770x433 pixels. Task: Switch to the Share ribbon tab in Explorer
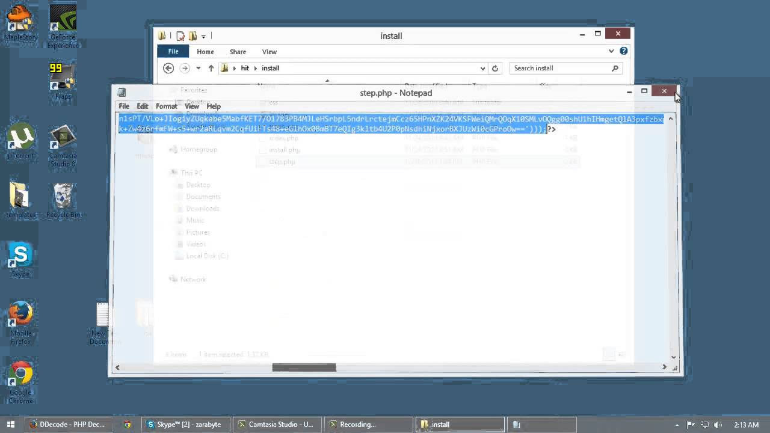(x=238, y=52)
